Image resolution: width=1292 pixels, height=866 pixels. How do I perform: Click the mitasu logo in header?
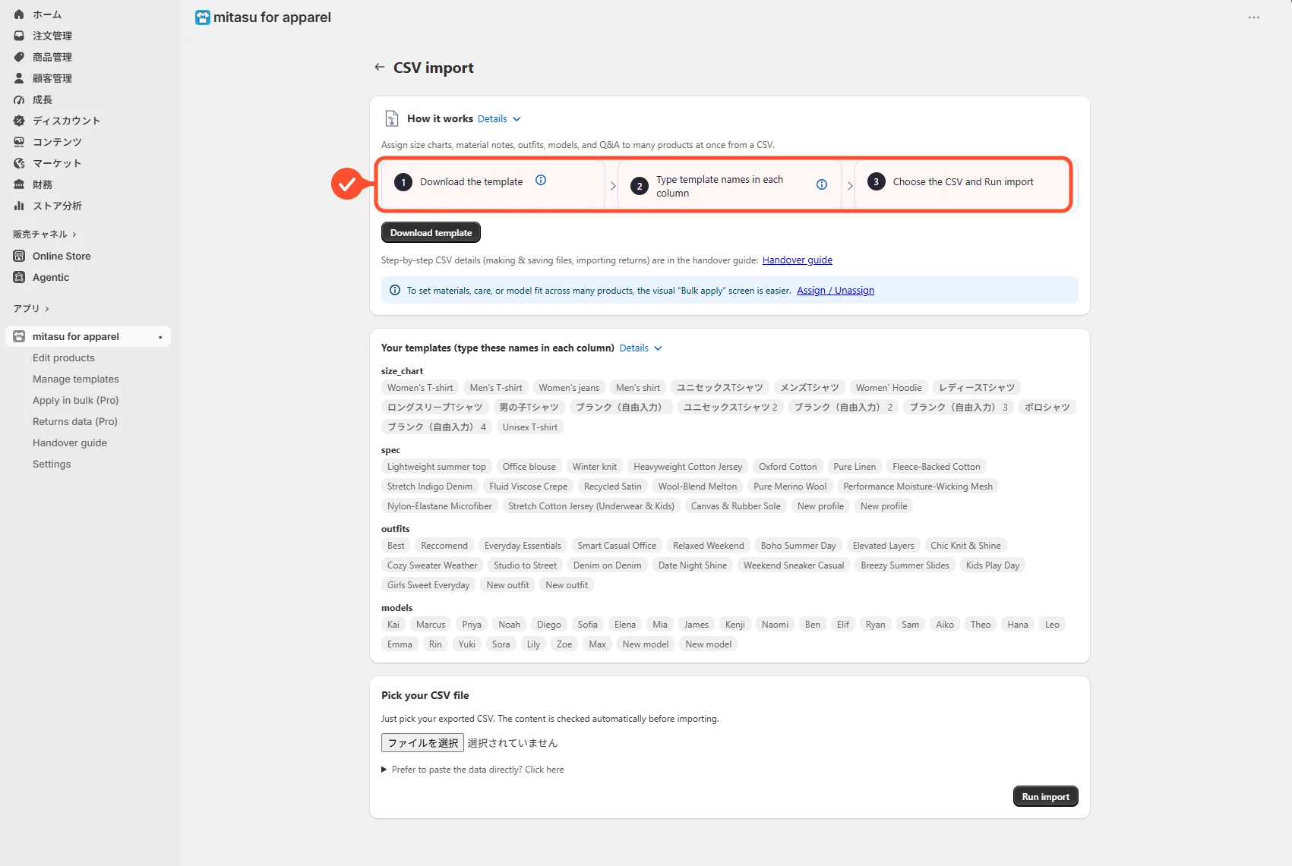(x=202, y=17)
